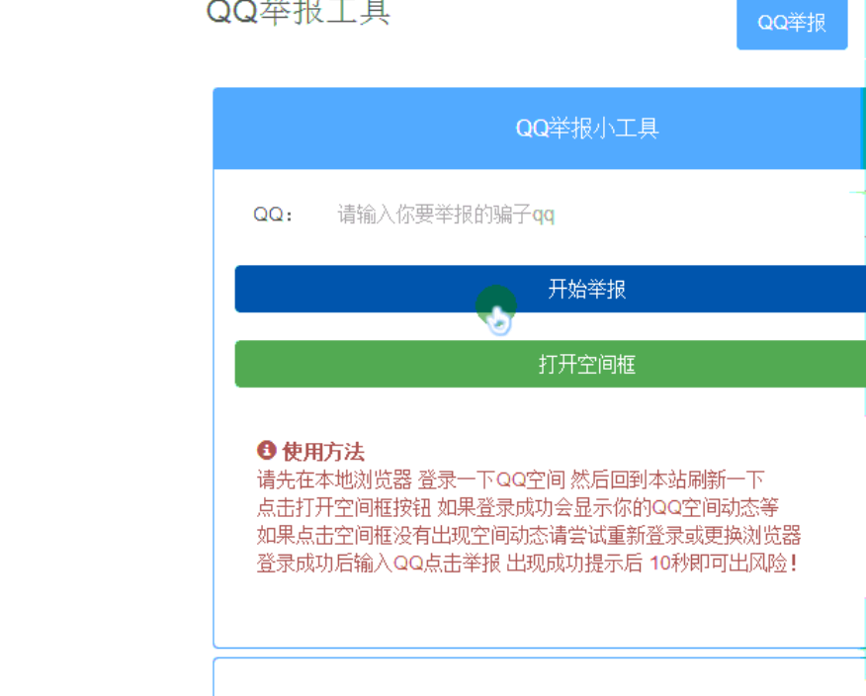866x696 pixels.
Task: Click the phrase 点击打开空间框按钮
Action: pos(344,508)
